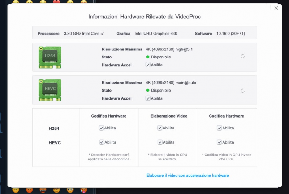
Task: Click the HEVC row label in table
Action: (x=55, y=143)
